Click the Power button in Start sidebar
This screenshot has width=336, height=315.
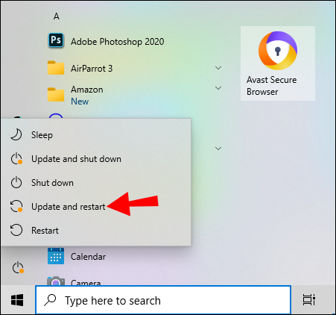tap(18, 268)
